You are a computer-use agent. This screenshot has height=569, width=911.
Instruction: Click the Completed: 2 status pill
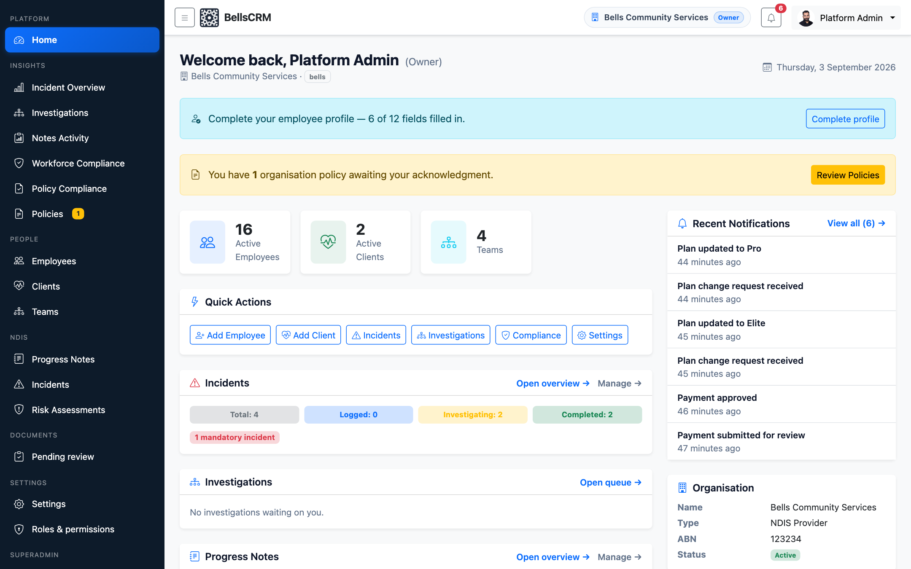tap(587, 415)
